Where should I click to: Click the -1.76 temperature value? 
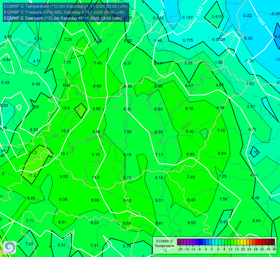(249, 61)
